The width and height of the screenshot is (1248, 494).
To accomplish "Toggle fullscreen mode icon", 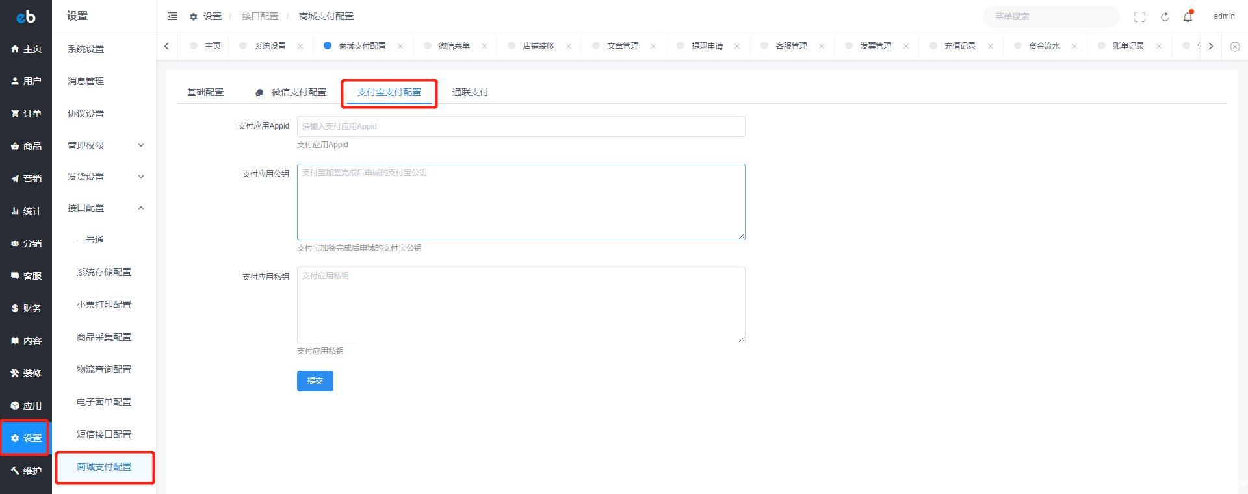I will (1139, 17).
